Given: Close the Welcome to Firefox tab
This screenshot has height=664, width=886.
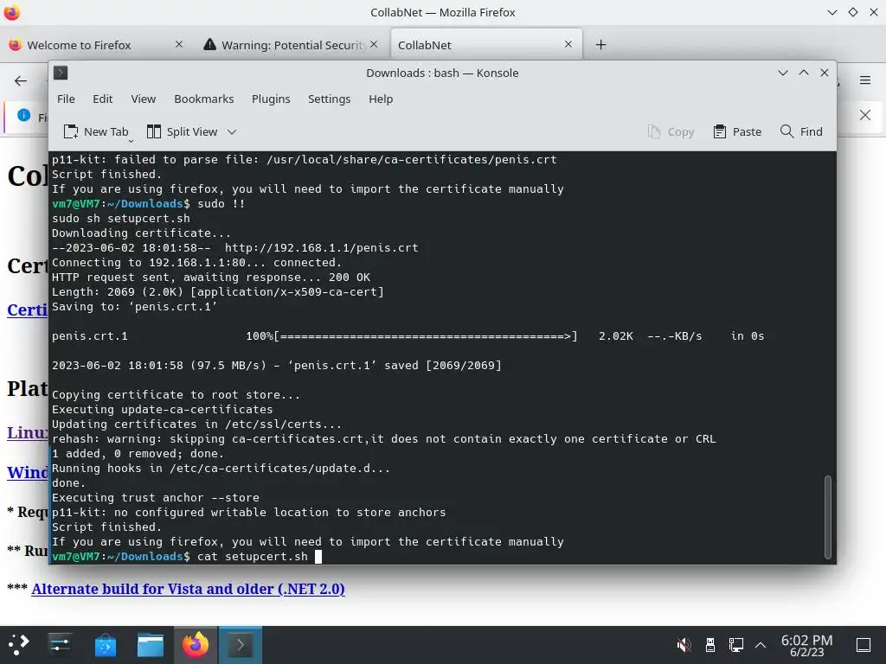Looking at the screenshot, I should [178, 44].
